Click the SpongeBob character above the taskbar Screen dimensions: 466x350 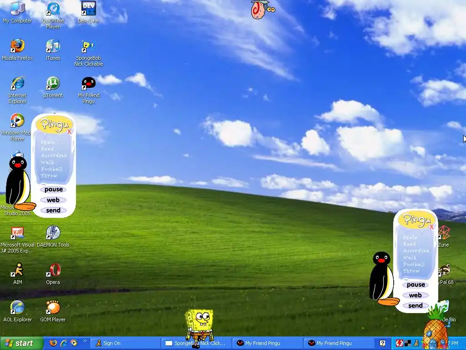199,327
